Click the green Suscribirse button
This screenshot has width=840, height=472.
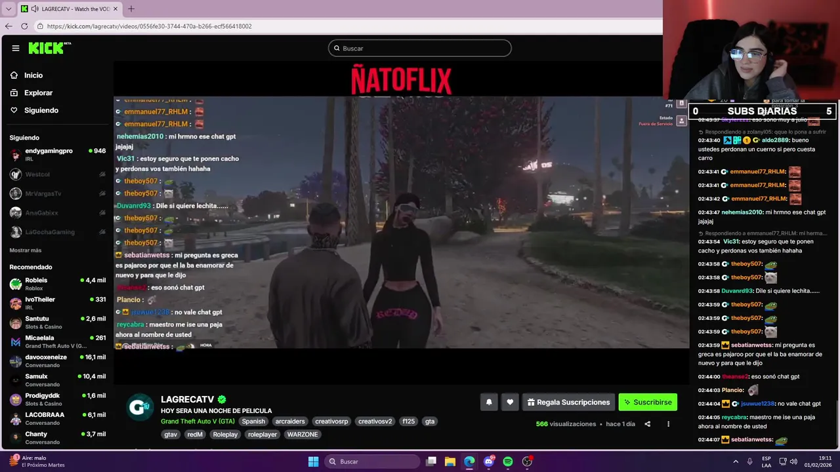click(648, 403)
